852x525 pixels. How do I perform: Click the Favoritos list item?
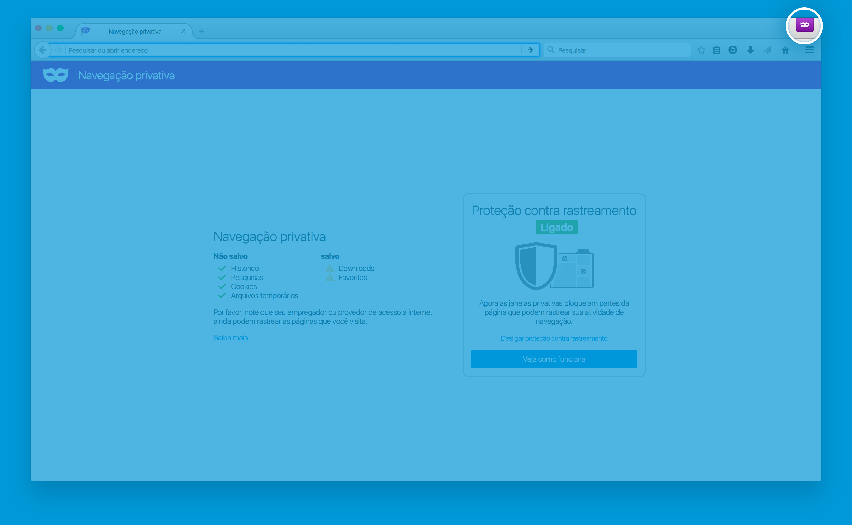(353, 277)
